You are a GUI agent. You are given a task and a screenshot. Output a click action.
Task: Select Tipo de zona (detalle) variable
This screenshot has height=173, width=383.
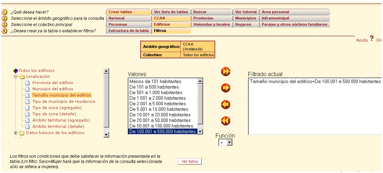click(x=54, y=114)
